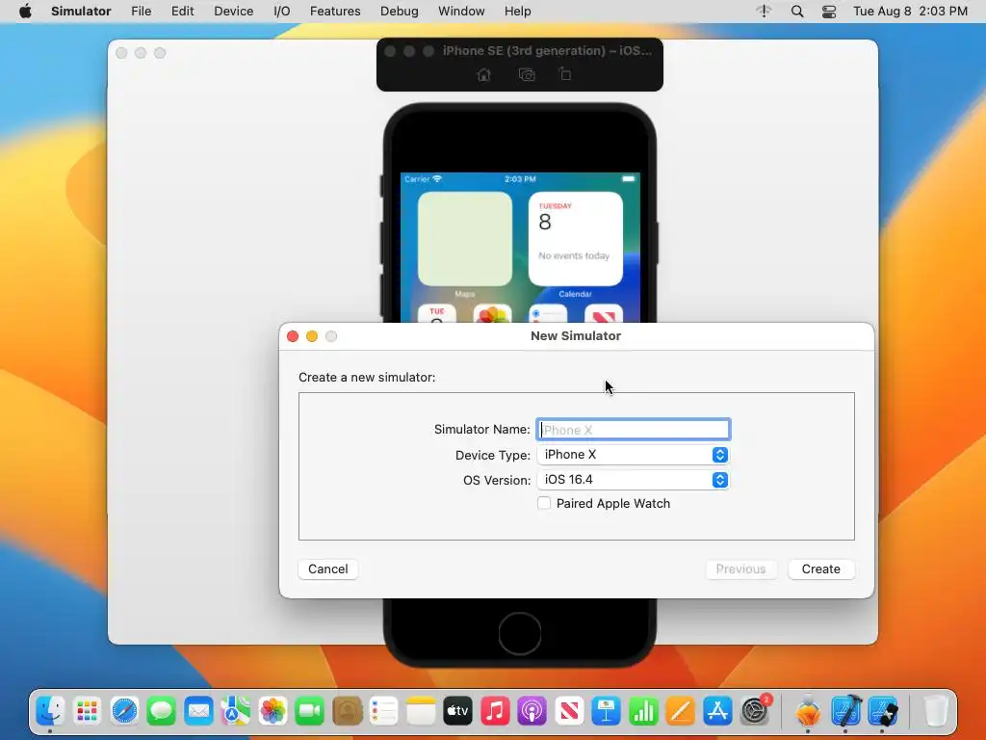Viewport: 986px width, 740px height.
Task: Open FaceTime from the Dock
Action: (x=309, y=711)
